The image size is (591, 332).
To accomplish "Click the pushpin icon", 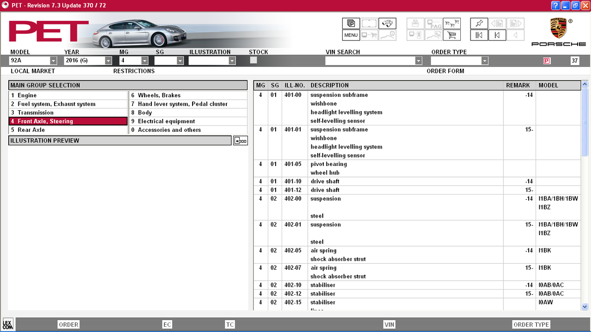I will (479, 24).
